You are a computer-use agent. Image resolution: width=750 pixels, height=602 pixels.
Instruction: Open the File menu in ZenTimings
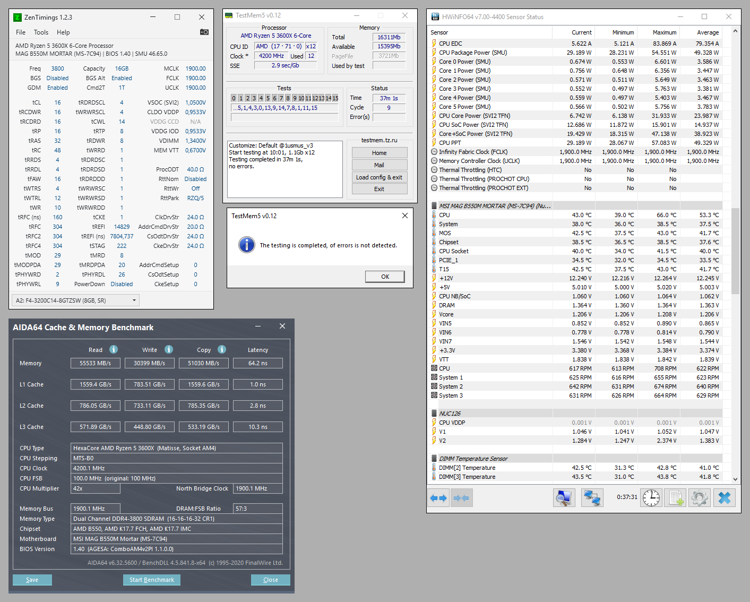(x=21, y=32)
